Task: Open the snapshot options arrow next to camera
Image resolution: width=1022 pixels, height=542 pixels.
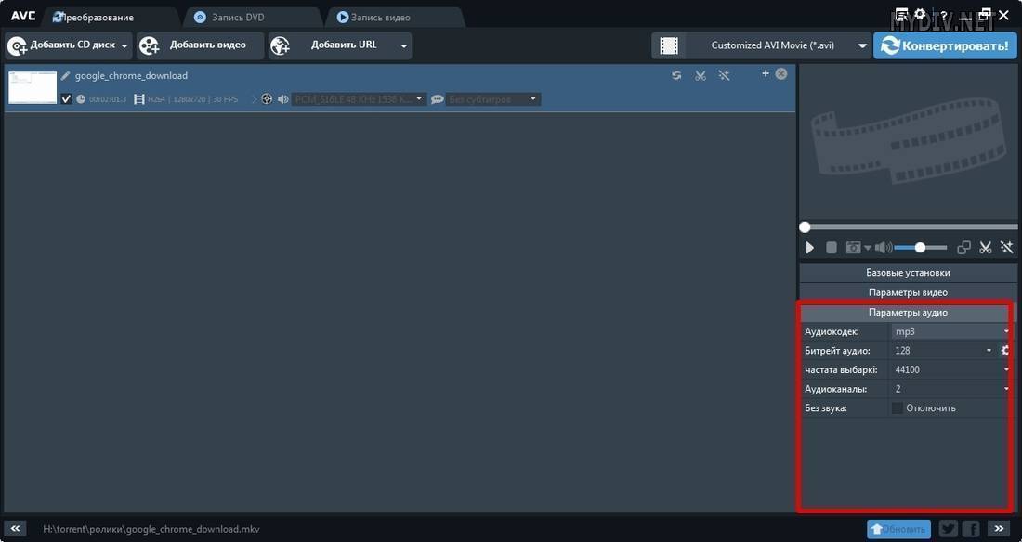Action: [868, 248]
